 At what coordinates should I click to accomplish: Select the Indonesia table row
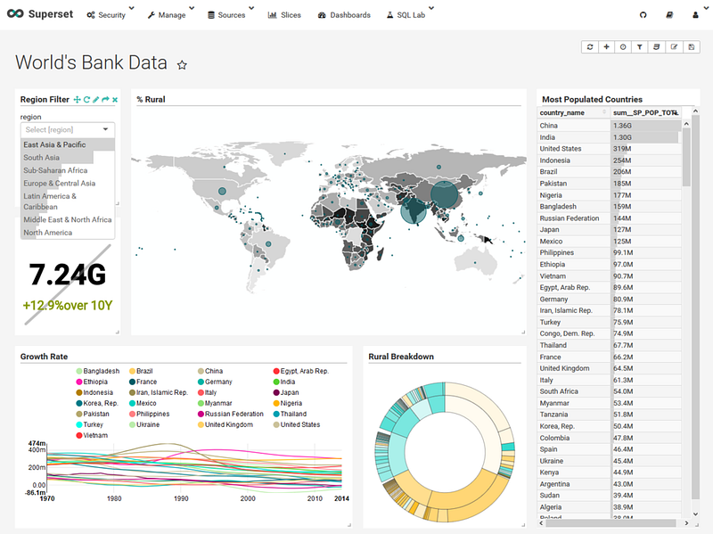[x=610, y=160]
